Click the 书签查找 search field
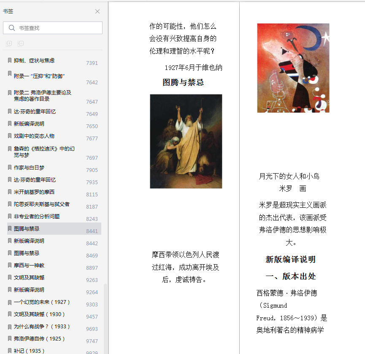The width and height of the screenshot is (365, 354). [53, 28]
